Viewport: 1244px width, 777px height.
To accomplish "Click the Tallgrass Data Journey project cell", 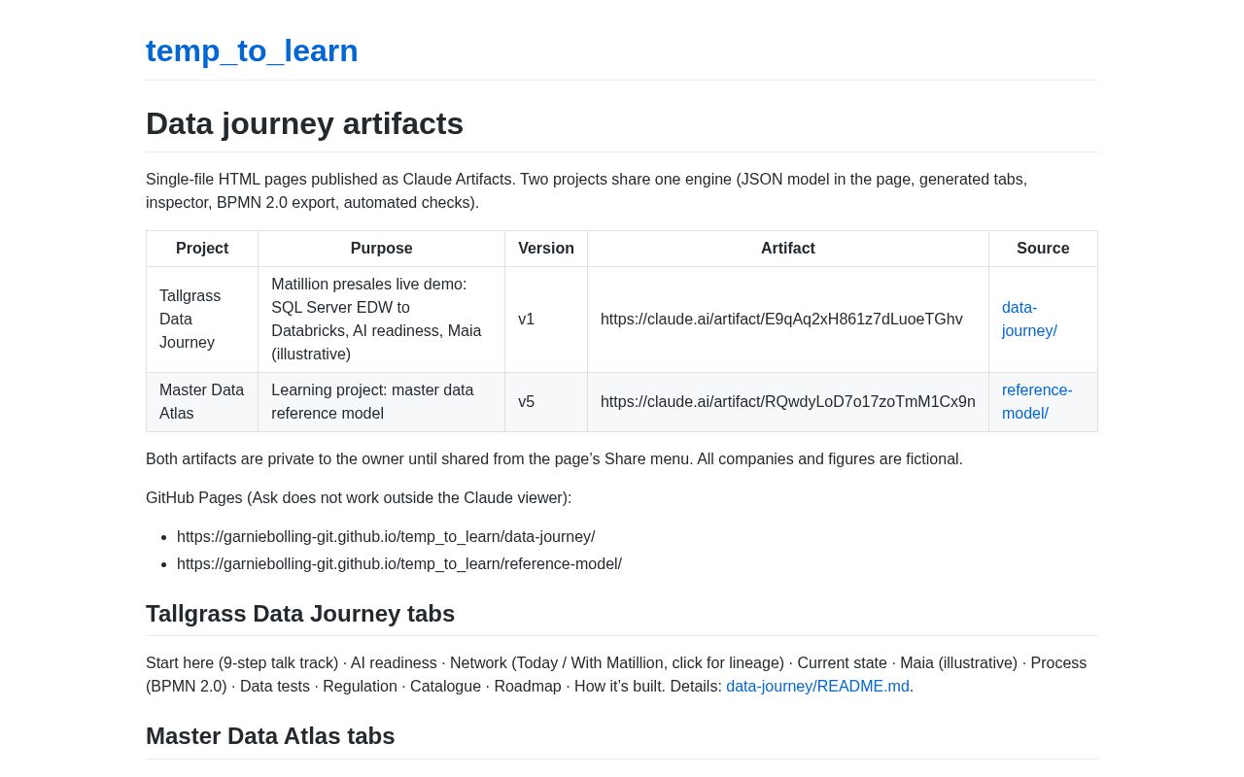I will coord(202,320).
